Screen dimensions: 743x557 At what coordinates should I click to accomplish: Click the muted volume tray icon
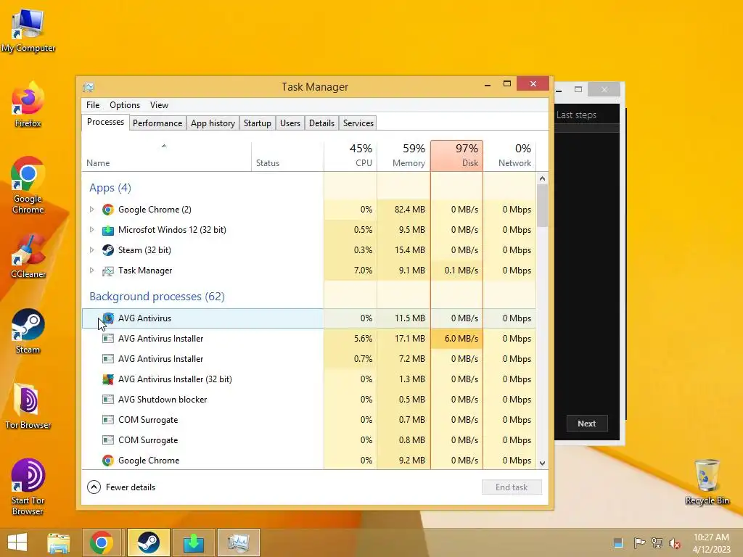pos(675,542)
